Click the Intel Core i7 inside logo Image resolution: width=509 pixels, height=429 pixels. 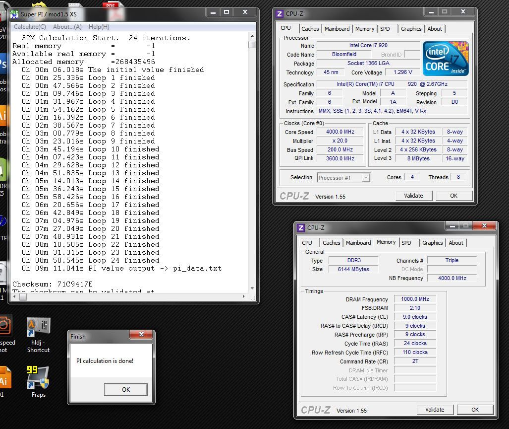pyautogui.click(x=446, y=59)
